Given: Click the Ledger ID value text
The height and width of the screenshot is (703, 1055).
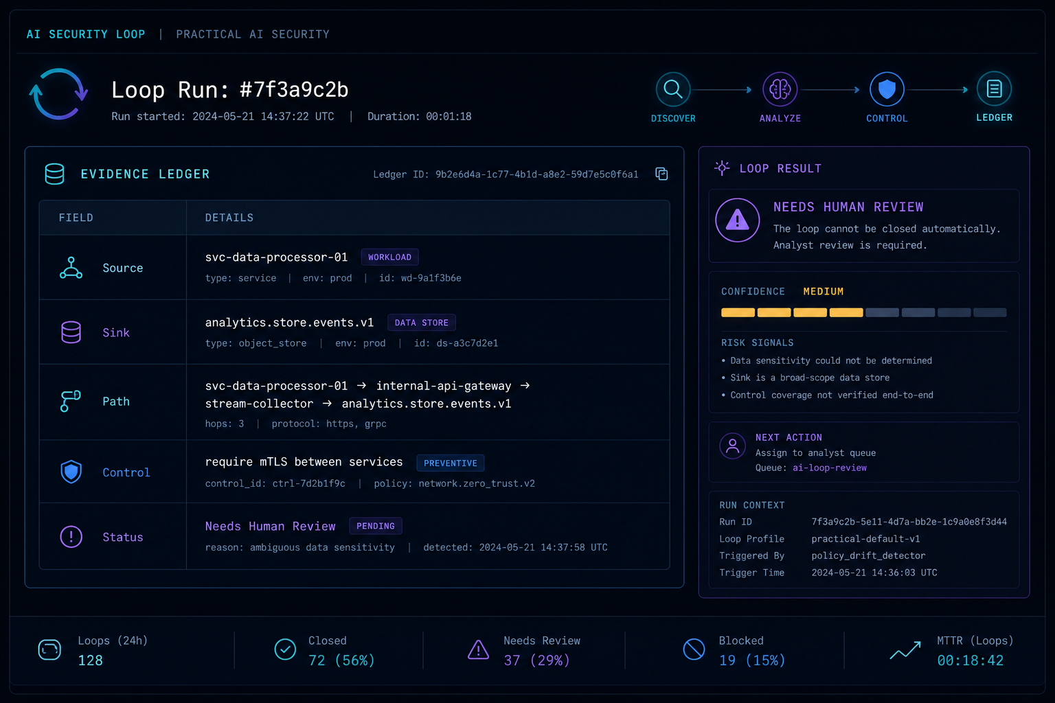Looking at the screenshot, I should (x=537, y=174).
